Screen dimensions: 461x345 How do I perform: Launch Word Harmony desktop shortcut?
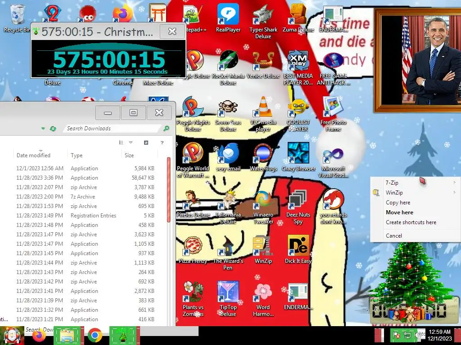(263, 299)
